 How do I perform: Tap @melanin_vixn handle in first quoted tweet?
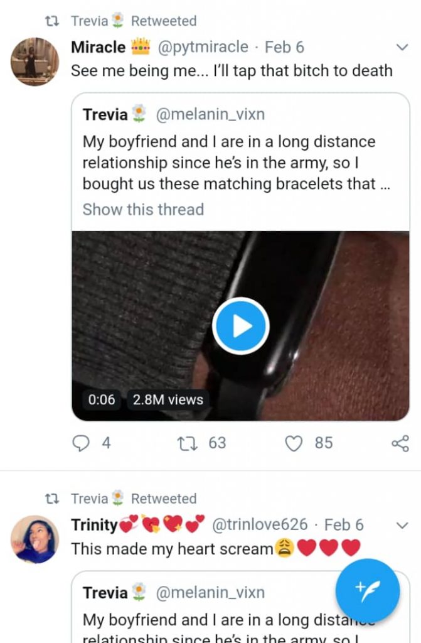pyautogui.click(x=210, y=114)
